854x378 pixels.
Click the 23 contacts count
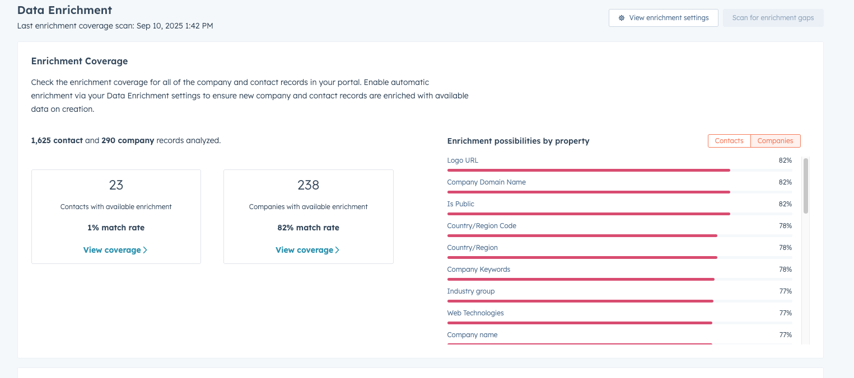click(x=116, y=185)
